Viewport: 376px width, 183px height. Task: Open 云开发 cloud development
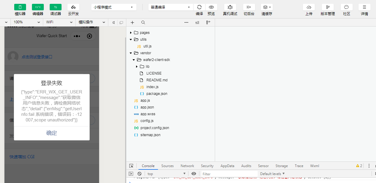pyautogui.click(x=73, y=7)
